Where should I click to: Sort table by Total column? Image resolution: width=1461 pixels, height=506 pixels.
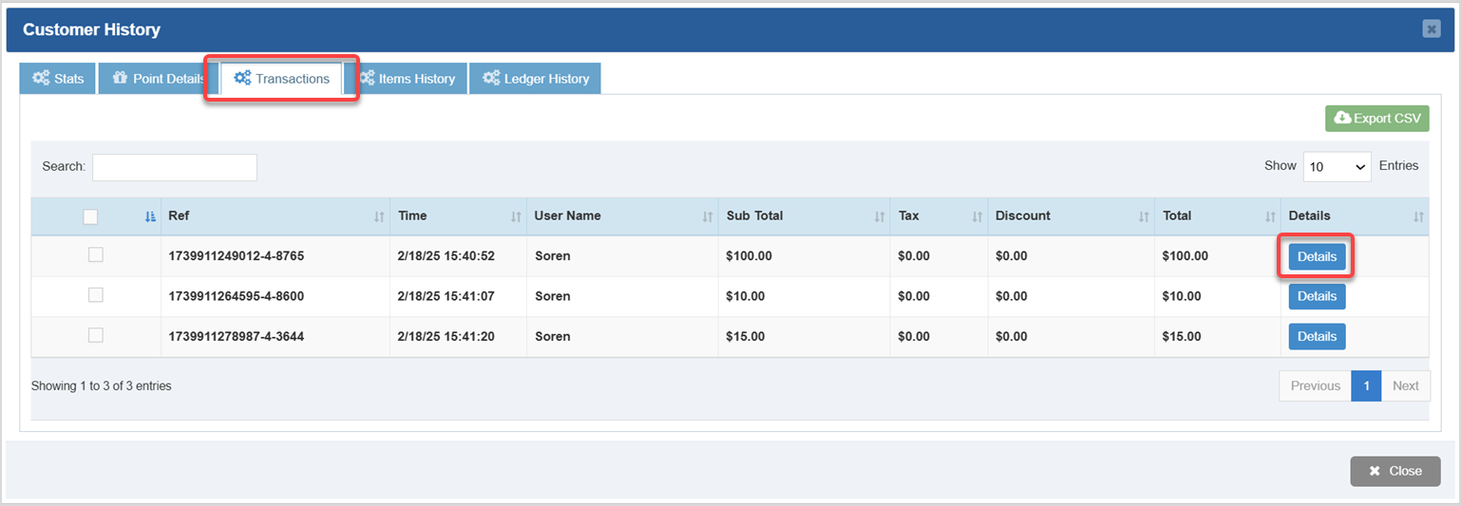(x=1218, y=216)
